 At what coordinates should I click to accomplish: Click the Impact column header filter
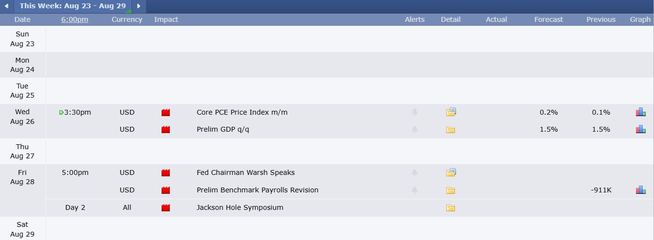(166, 19)
